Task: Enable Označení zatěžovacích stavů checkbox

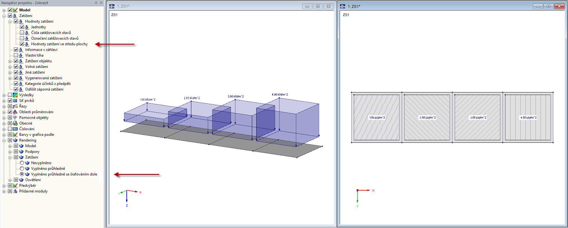Action: tap(22, 38)
